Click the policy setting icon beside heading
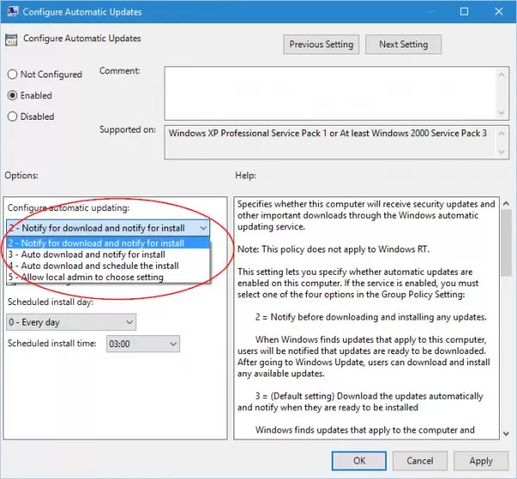Image resolution: width=517 pixels, height=479 pixels. coord(11,40)
